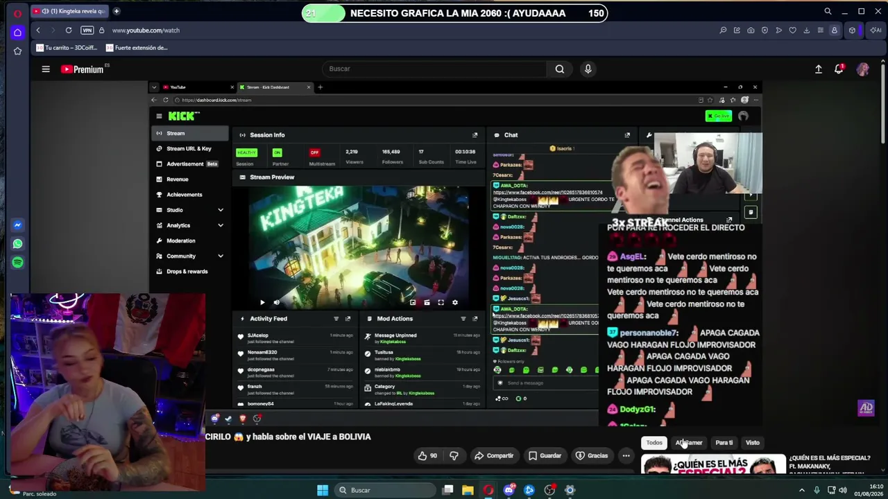Click the Guardar save button

coord(545,455)
